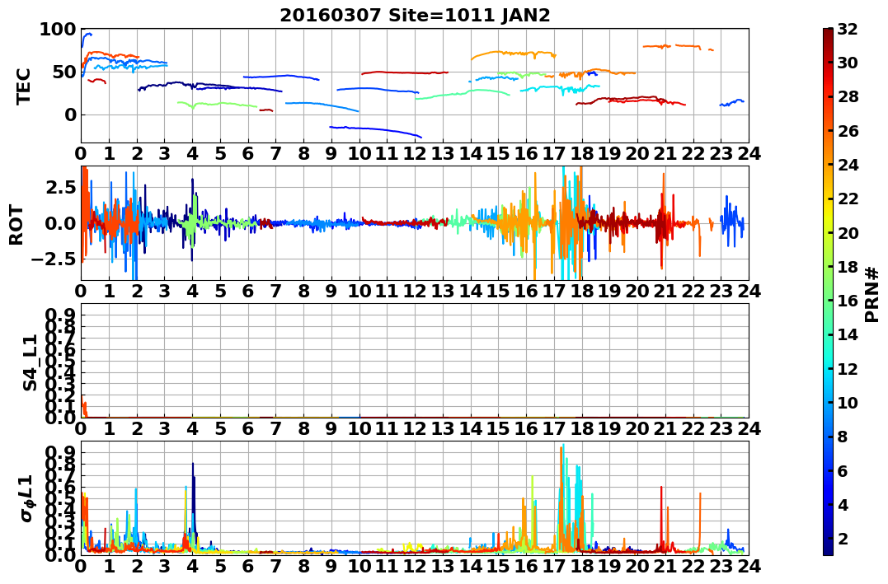
Task: Click the S4_L1 y-axis label
Action: [x=30, y=362]
